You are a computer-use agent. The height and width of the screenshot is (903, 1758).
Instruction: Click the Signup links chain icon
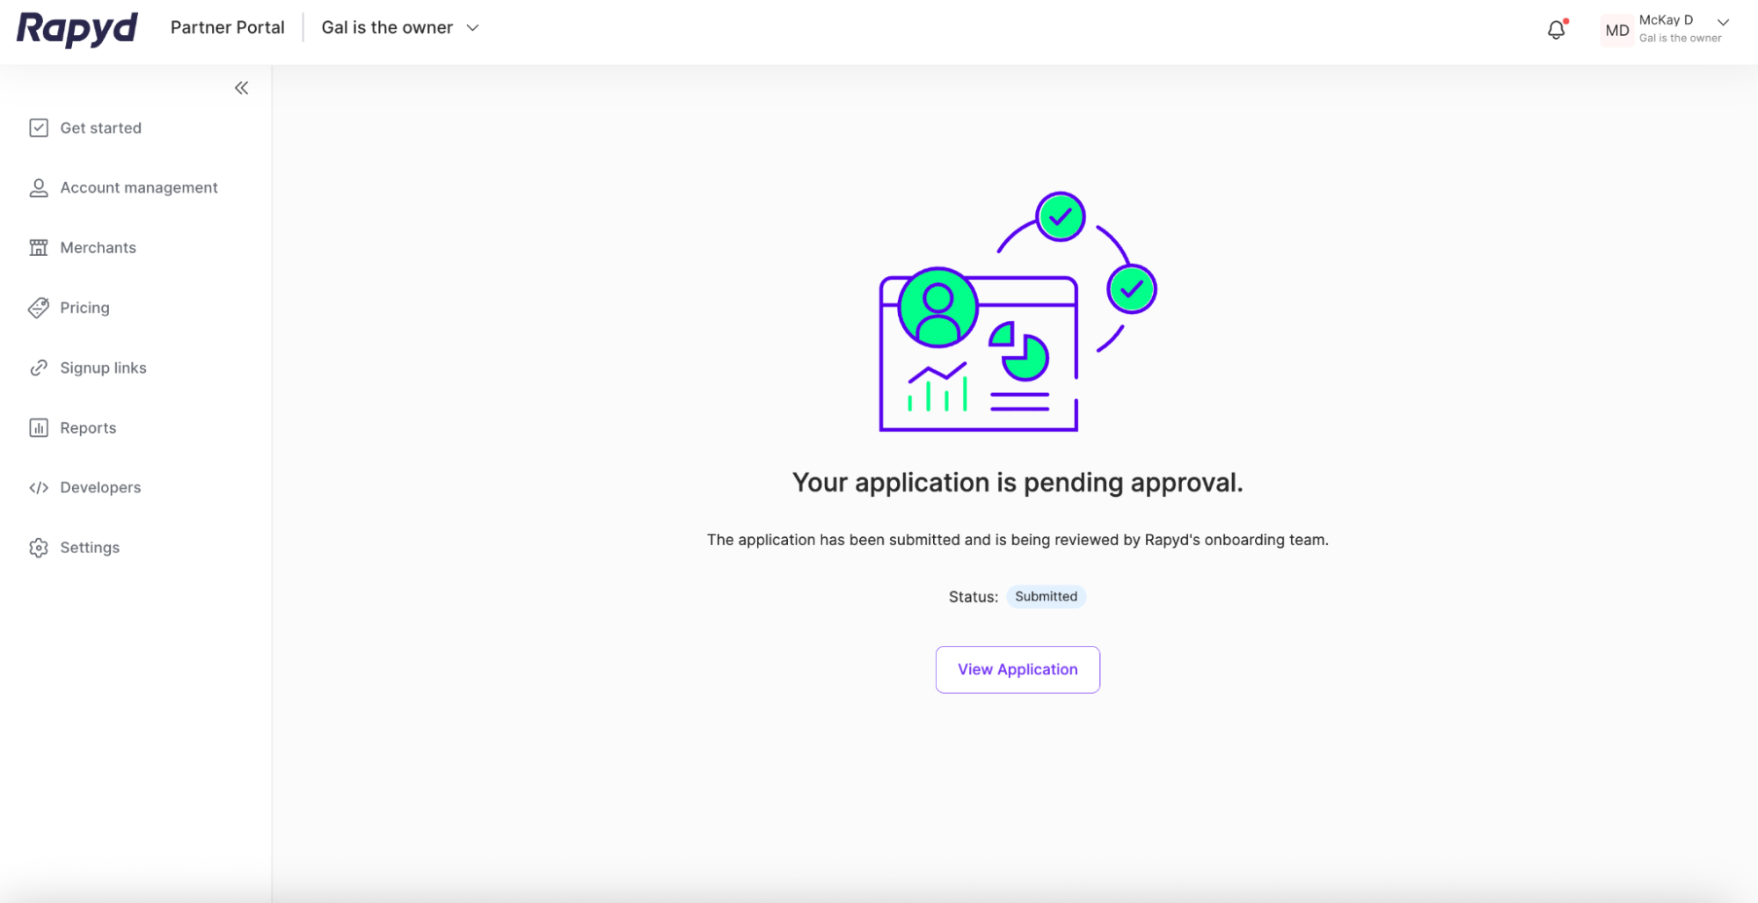[x=39, y=368]
